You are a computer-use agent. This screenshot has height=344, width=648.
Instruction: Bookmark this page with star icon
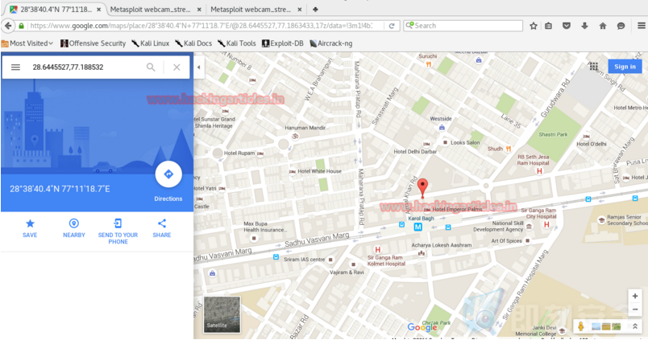click(534, 26)
